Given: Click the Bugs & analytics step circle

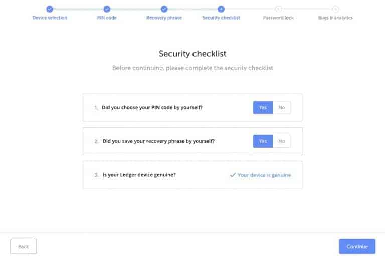Looking at the screenshot, I should click(335, 9).
